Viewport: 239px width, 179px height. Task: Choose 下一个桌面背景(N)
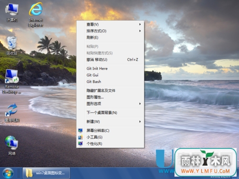(x=110, y=113)
